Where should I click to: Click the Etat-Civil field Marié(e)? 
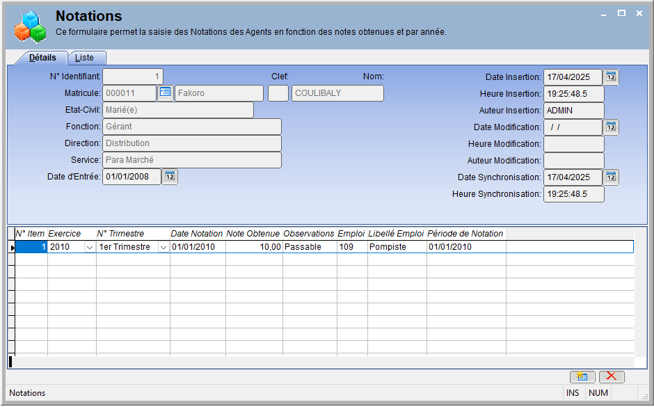point(178,110)
